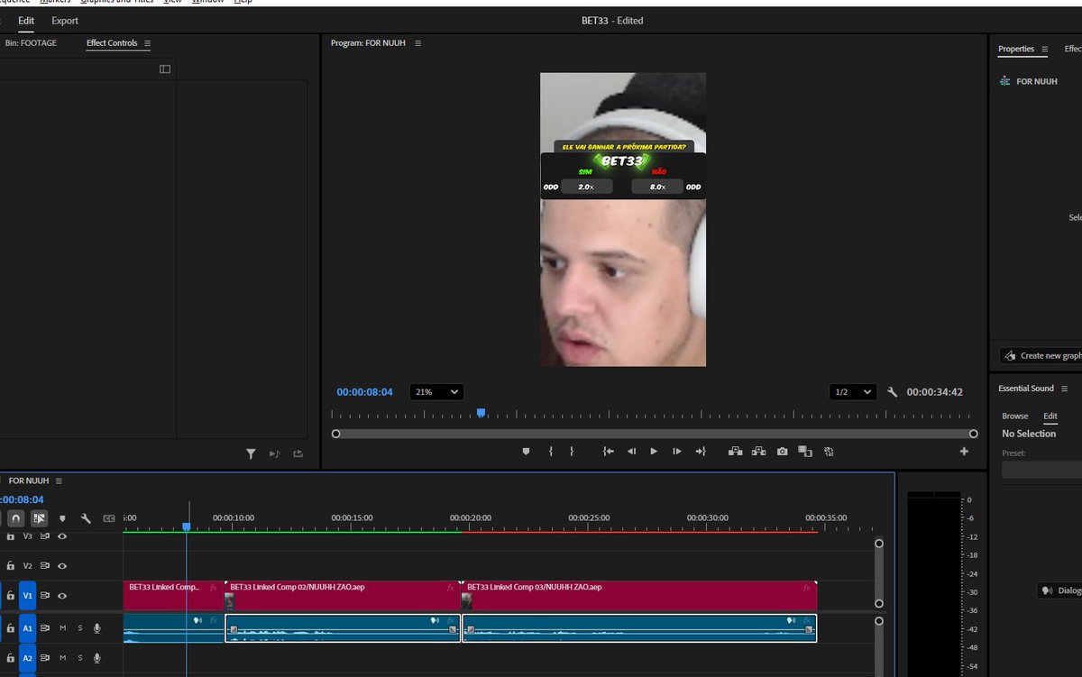Select BET33 Linked Comp 03 video clip
The height and width of the screenshot is (677, 1082).
pos(639,596)
